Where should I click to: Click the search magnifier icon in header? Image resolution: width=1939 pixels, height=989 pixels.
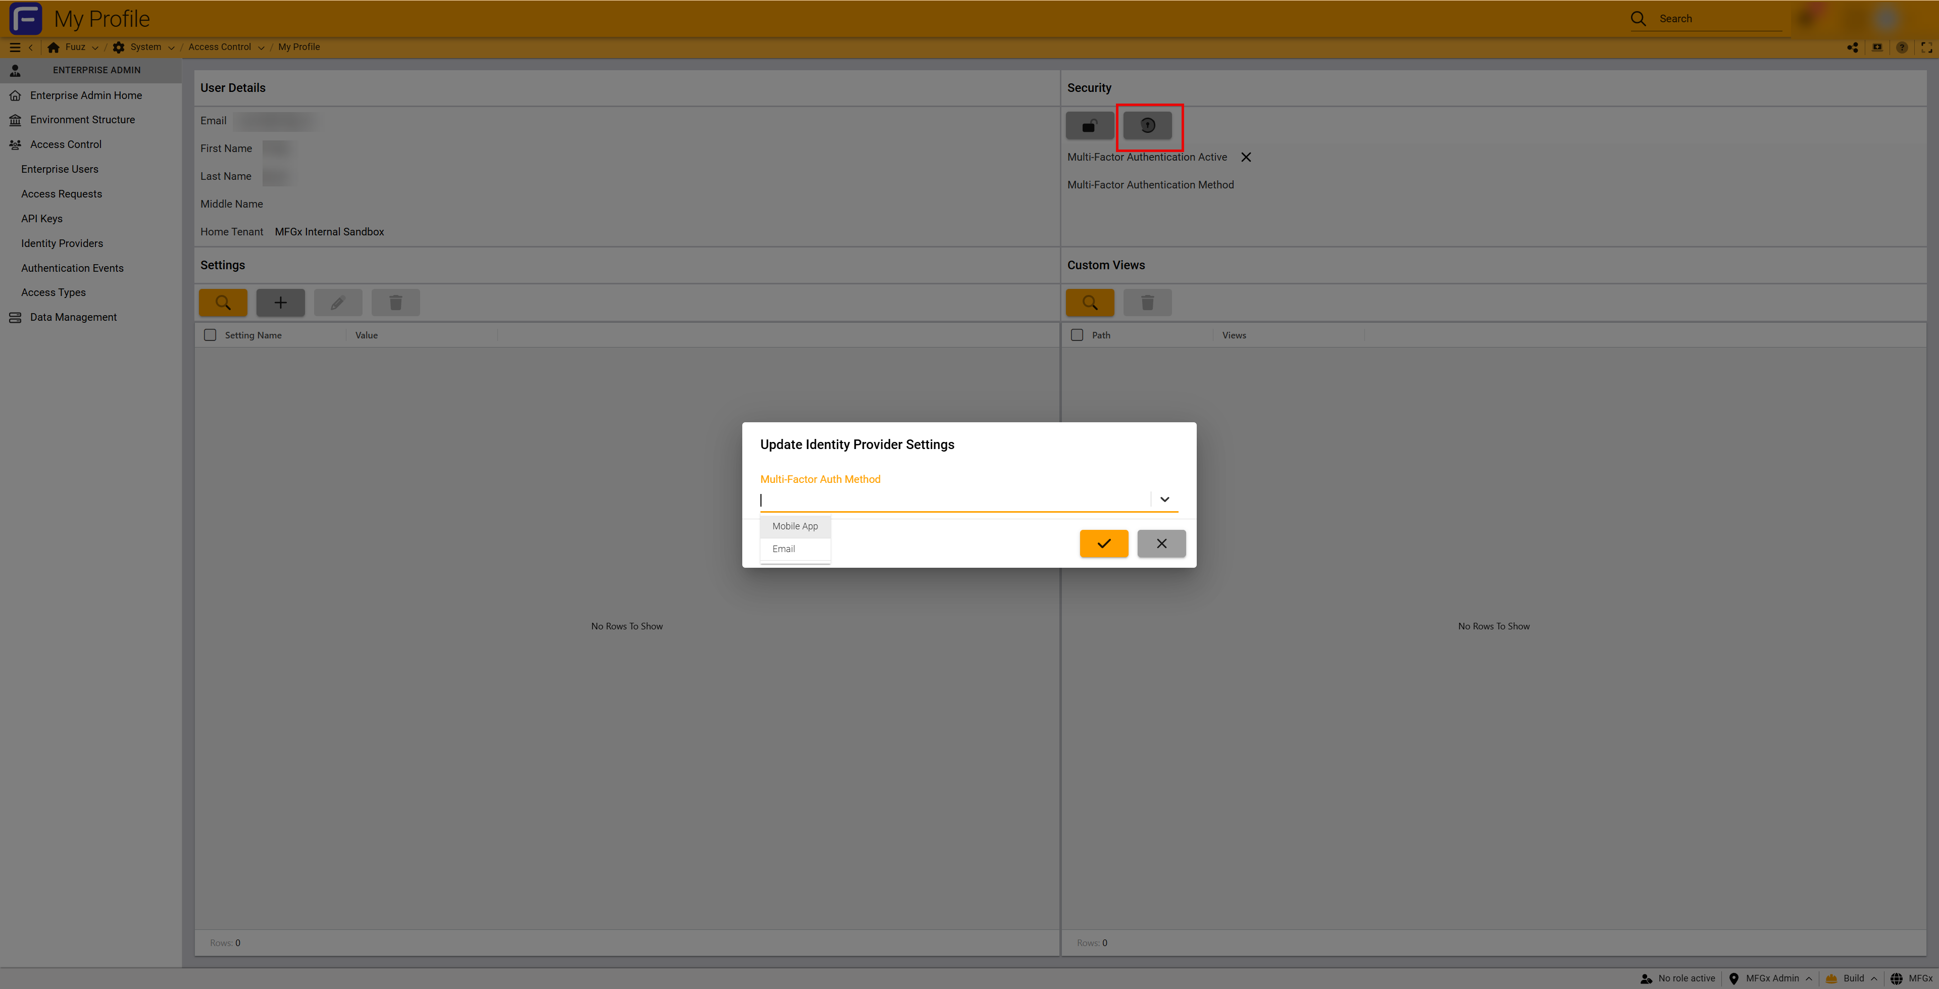1638,19
